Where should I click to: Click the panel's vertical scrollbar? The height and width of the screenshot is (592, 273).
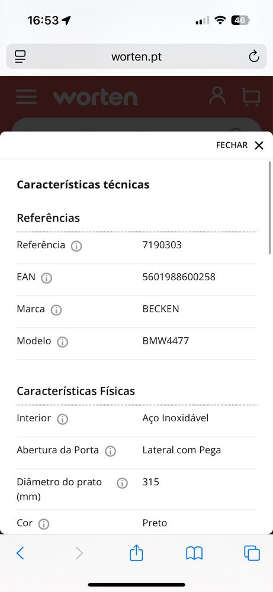click(269, 207)
